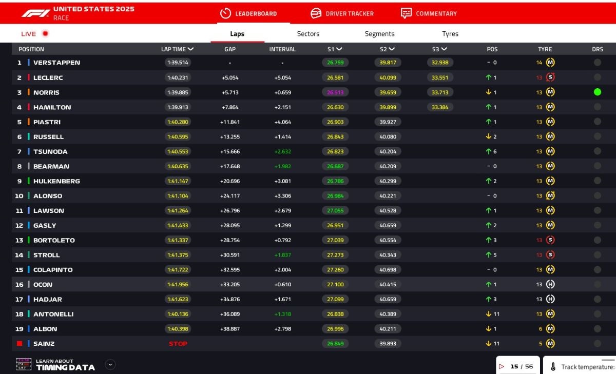Screen dimensions: 616x374
Task: Click the Commentary speech bubble icon
Action: pos(406,13)
